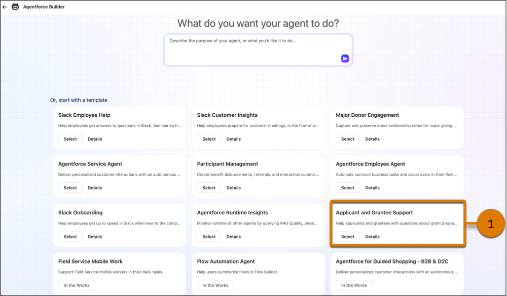Image resolution: width=507 pixels, height=296 pixels.
Task: Click the Flow Automation Agent card title
Action: tap(226, 261)
